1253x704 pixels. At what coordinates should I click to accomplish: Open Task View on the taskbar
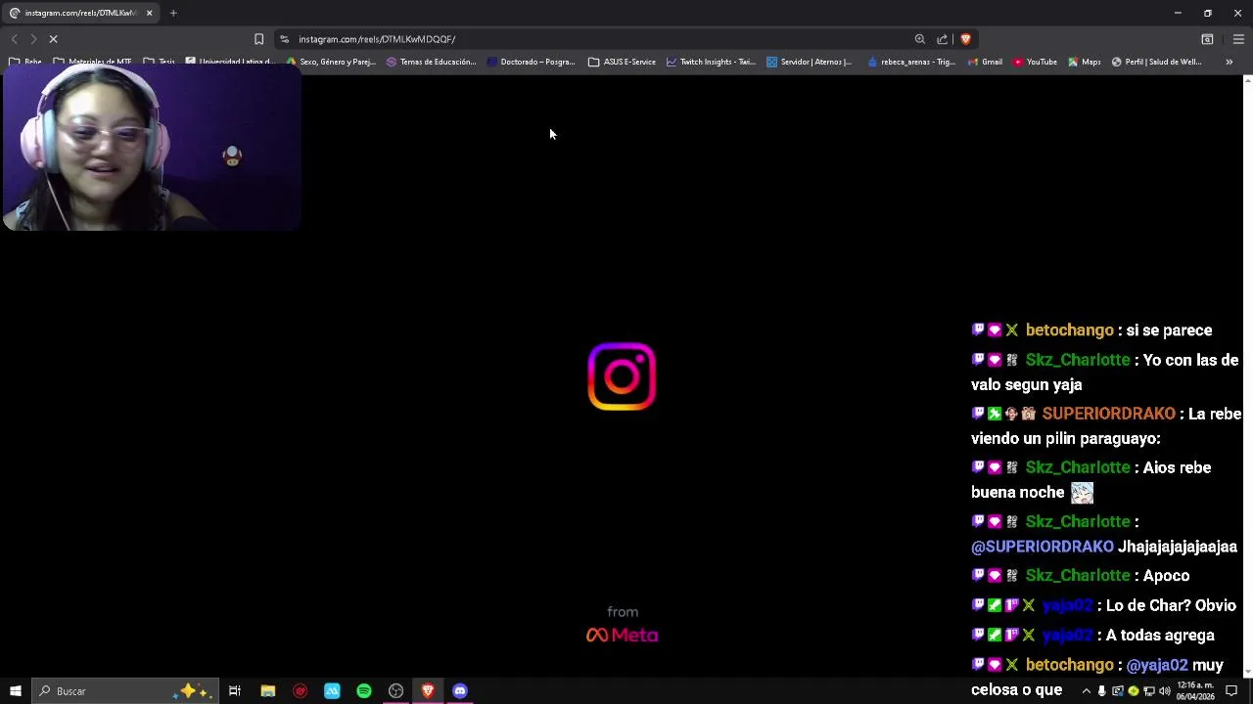[235, 691]
